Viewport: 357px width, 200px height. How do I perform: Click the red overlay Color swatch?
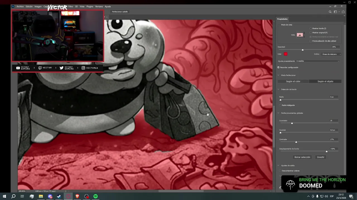(286, 54)
